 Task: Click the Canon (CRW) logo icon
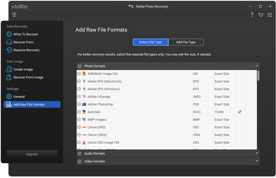84,135
